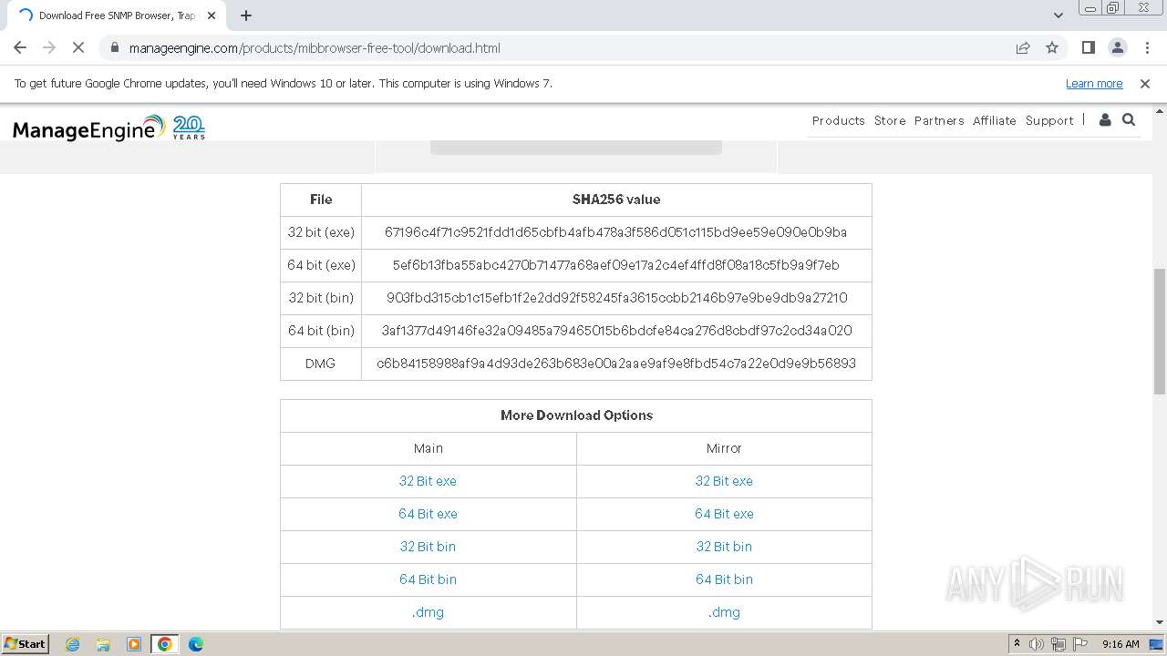Click the taskbar clock 9:16 AM
The image size is (1167, 656).
click(1121, 644)
